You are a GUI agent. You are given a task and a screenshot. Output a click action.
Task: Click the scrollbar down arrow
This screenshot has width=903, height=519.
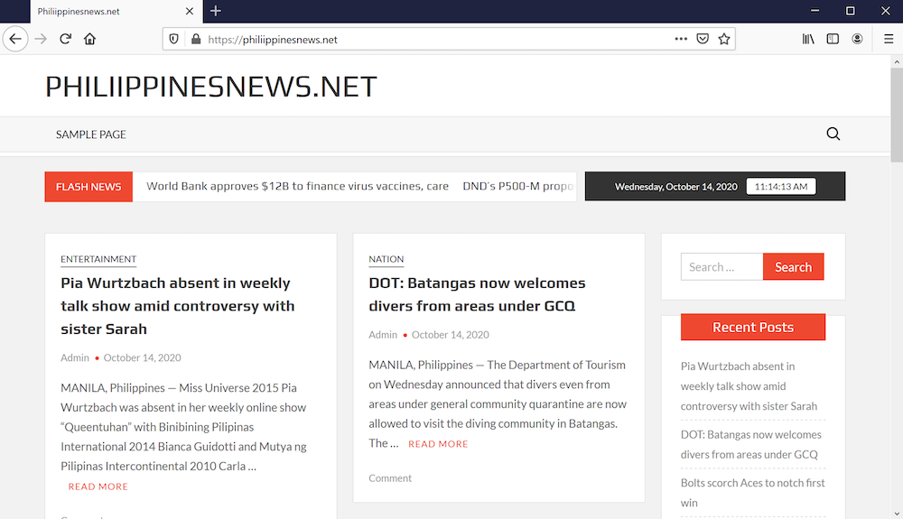pyautogui.click(x=897, y=514)
